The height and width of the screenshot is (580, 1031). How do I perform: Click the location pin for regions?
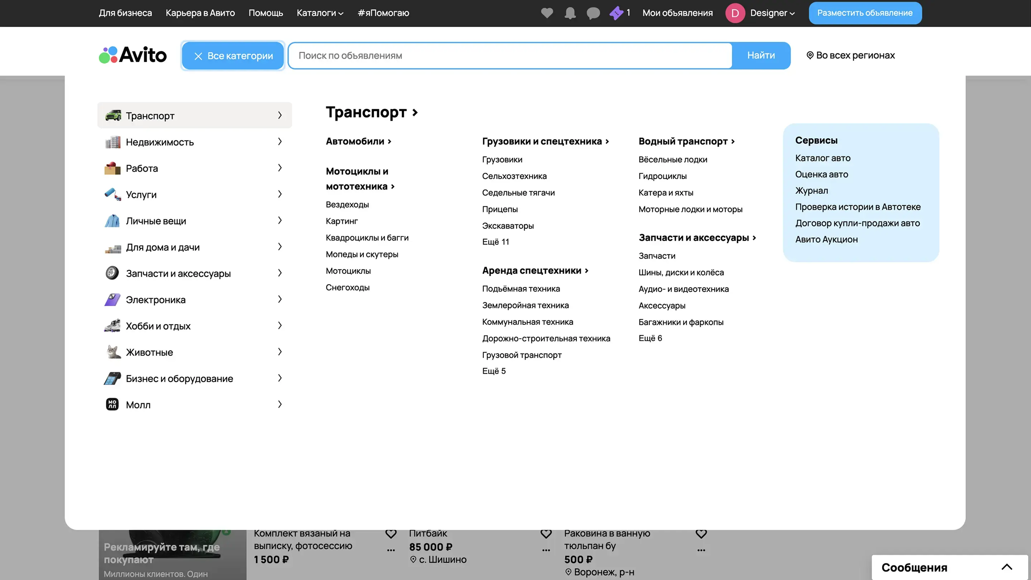point(810,55)
